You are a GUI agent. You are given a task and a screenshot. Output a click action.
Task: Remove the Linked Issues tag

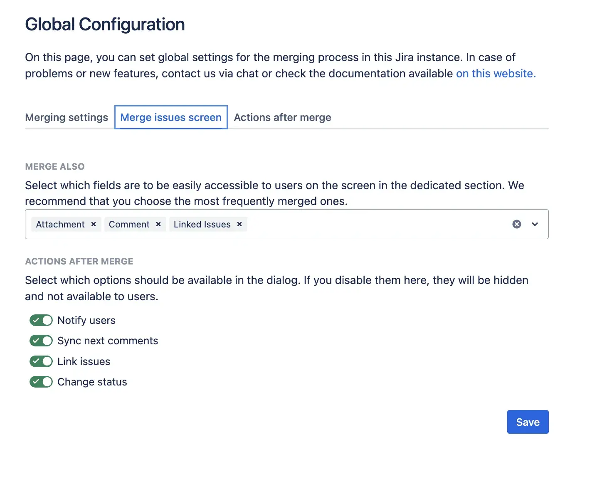pyautogui.click(x=239, y=224)
